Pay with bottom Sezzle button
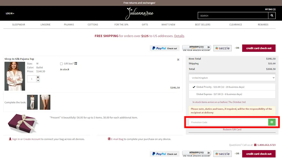The width and height of the screenshot is (282, 160). 222,154
